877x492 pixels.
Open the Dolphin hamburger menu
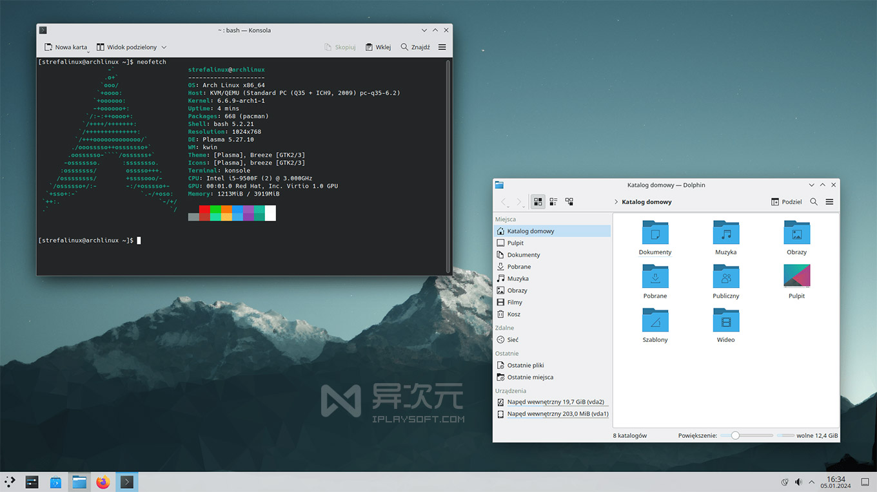(x=829, y=201)
